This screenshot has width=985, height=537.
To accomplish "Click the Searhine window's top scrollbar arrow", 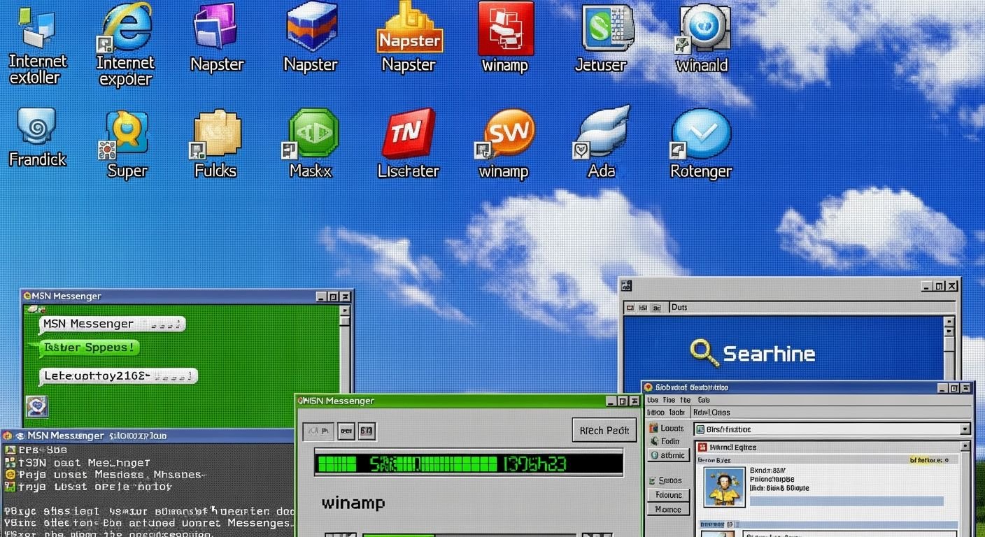I will [x=949, y=322].
